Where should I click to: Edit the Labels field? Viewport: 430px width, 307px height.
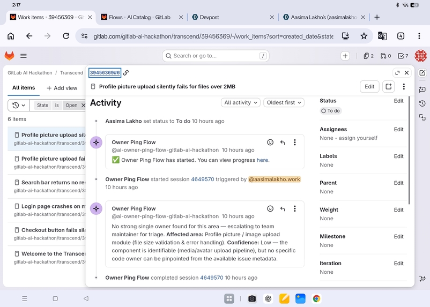click(398, 156)
